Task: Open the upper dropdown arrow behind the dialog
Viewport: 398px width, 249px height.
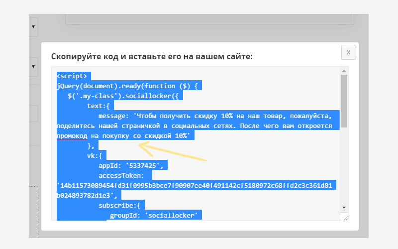Action: click(33, 27)
